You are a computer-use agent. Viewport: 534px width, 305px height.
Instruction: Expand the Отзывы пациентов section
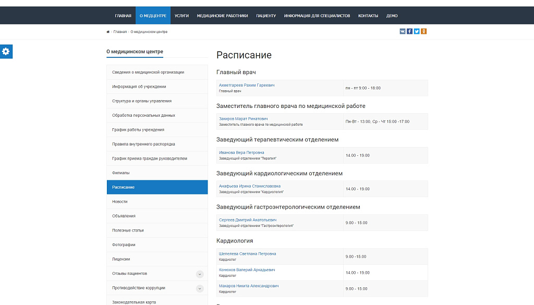pyautogui.click(x=199, y=273)
